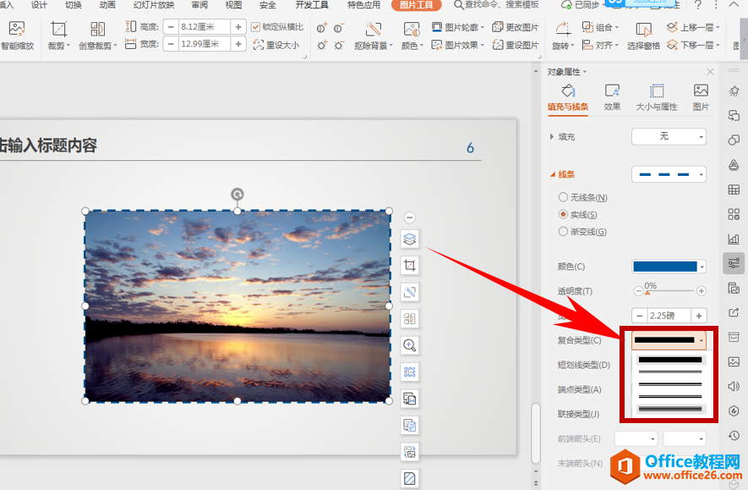Open the 智能缩放 smart zoom tool
Screen dimensions: 748x490
17,34
